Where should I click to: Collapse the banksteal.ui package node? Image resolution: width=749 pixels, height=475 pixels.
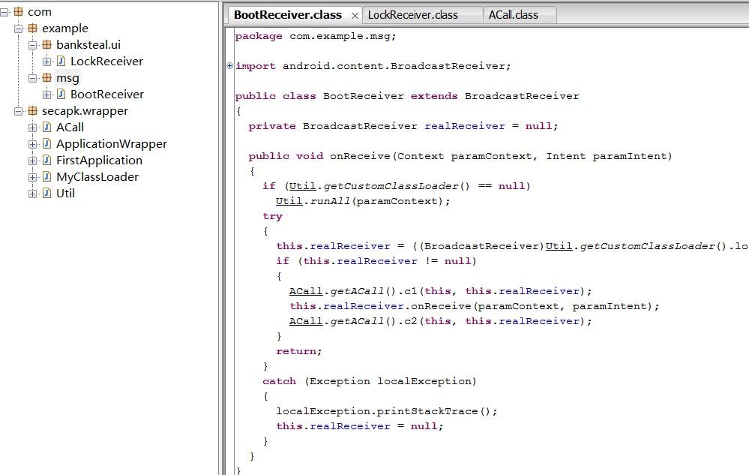pyautogui.click(x=32, y=45)
